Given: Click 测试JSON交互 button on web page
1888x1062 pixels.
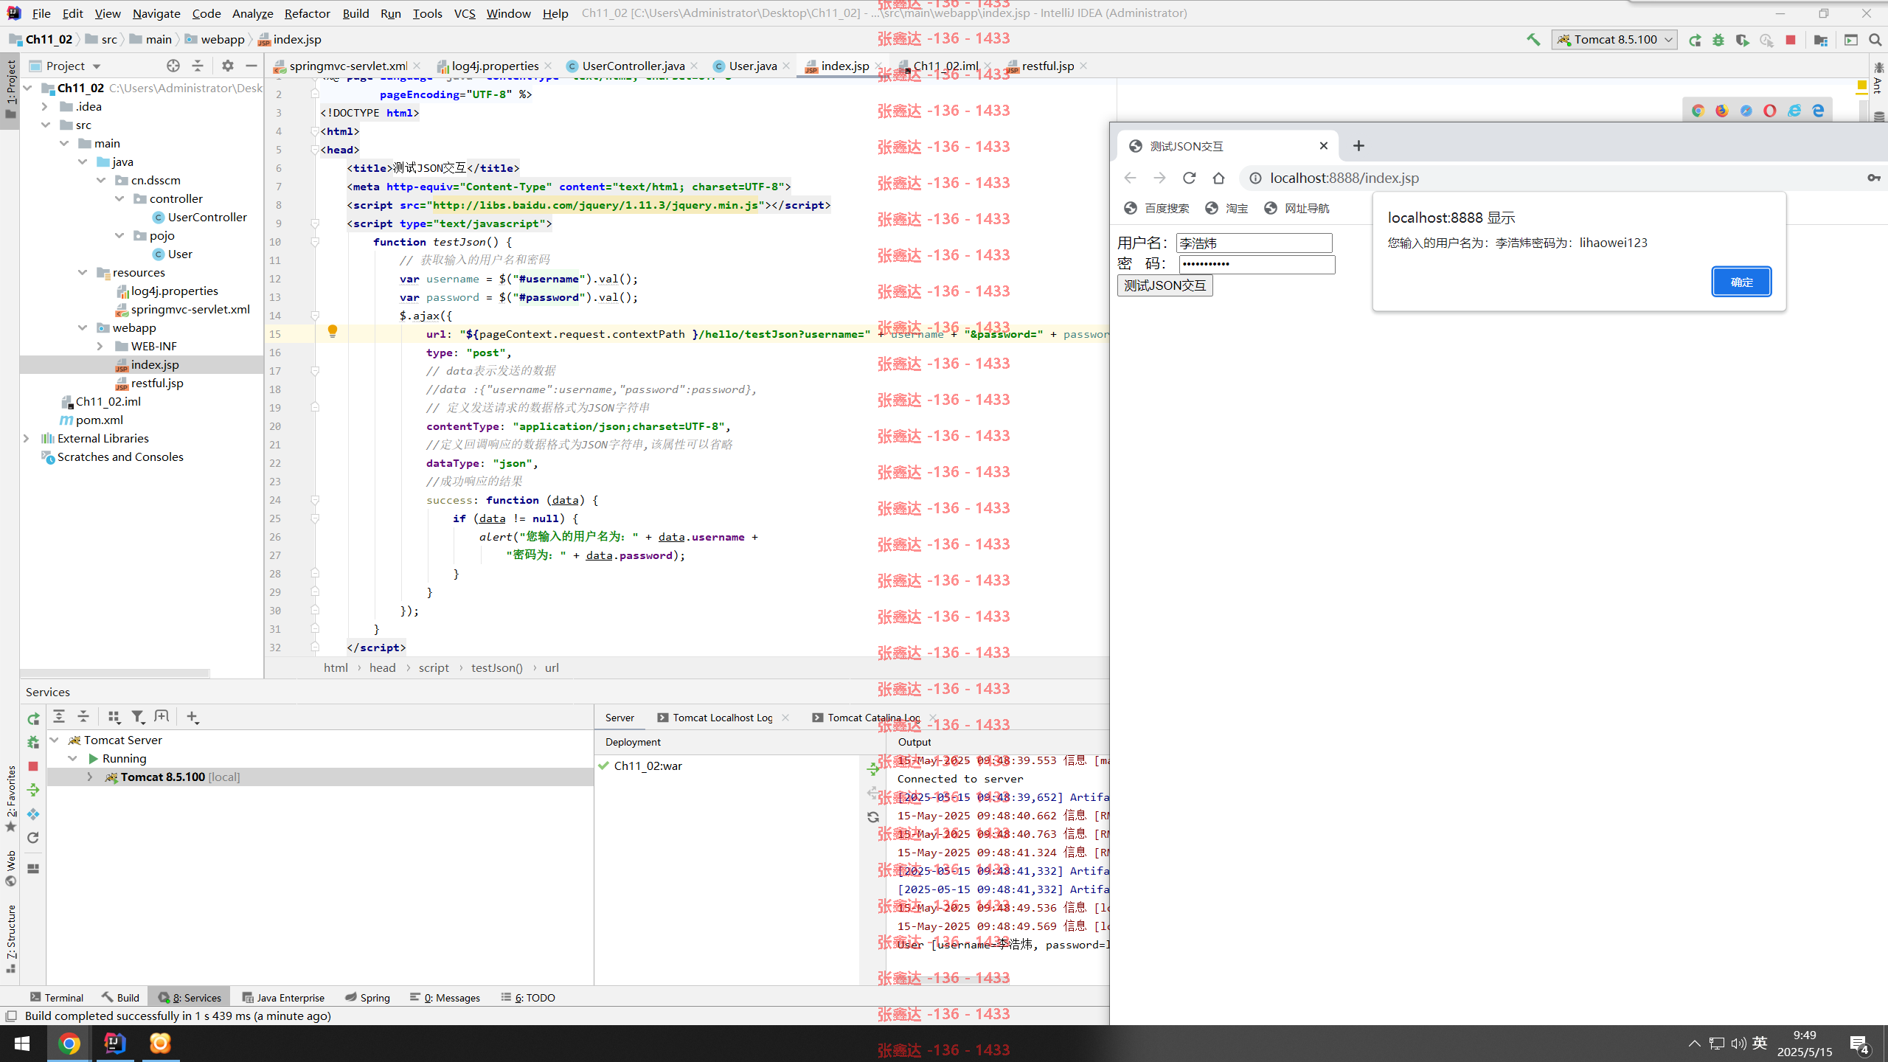Looking at the screenshot, I should click(x=1165, y=285).
